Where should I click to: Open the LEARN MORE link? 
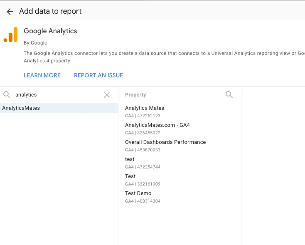click(42, 75)
